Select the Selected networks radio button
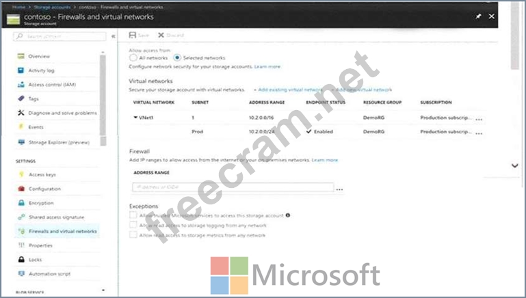Screen dimensions: 526x298 (177, 57)
